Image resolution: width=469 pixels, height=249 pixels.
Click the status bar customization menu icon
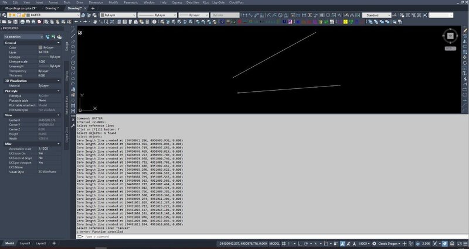pos(466,244)
